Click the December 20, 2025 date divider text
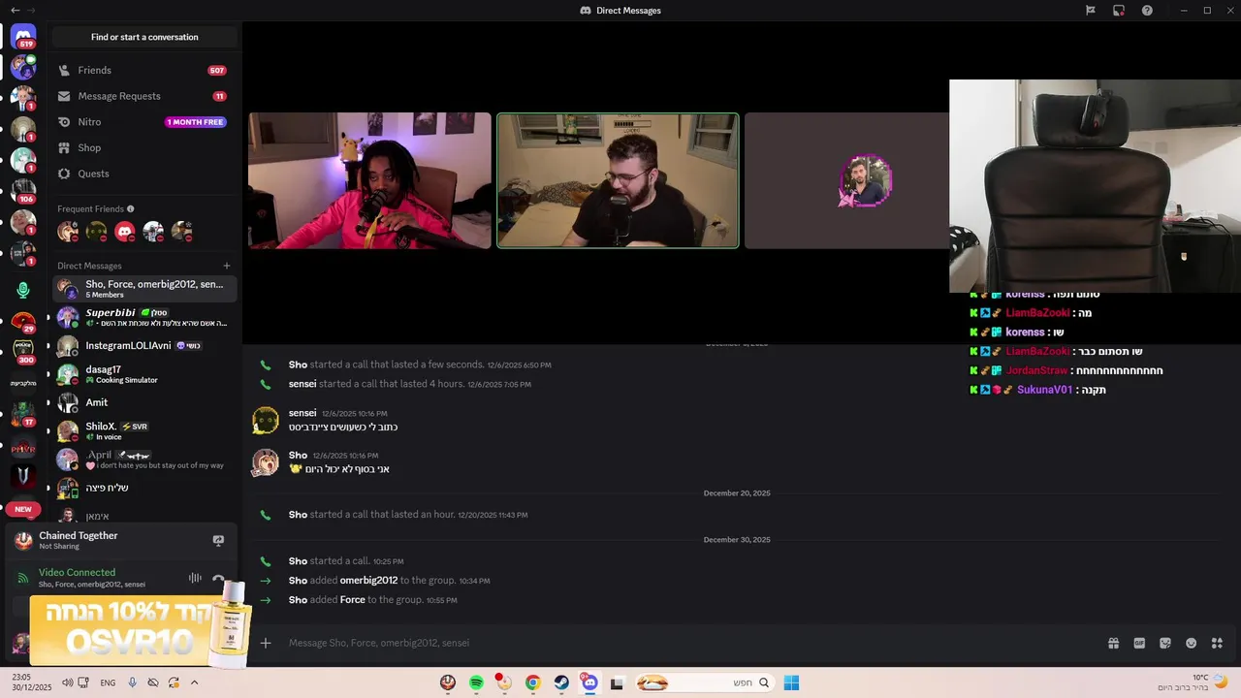This screenshot has width=1241, height=698. click(x=737, y=493)
